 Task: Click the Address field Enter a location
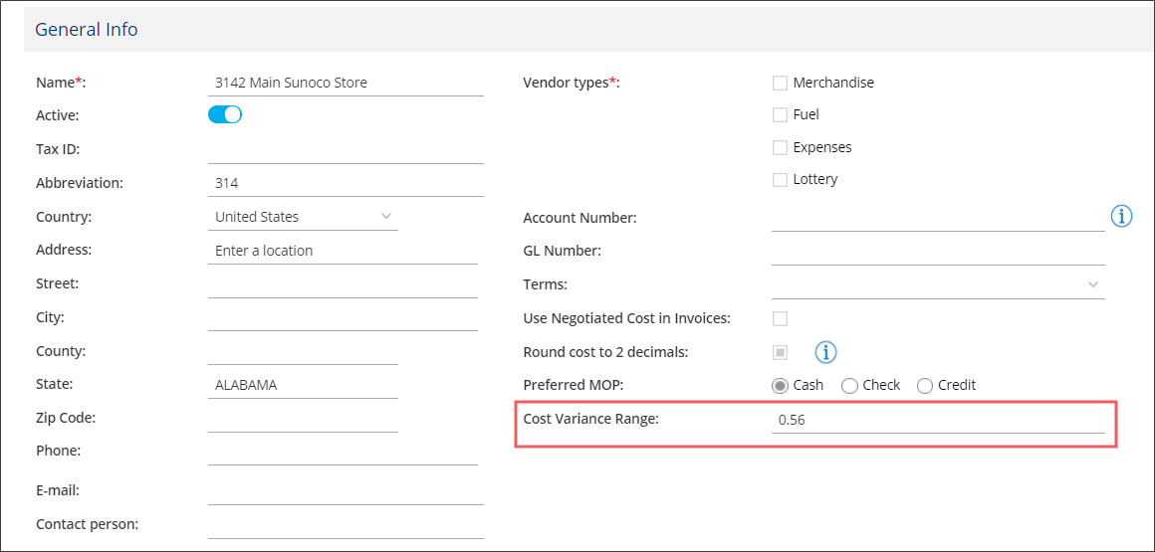click(x=344, y=251)
